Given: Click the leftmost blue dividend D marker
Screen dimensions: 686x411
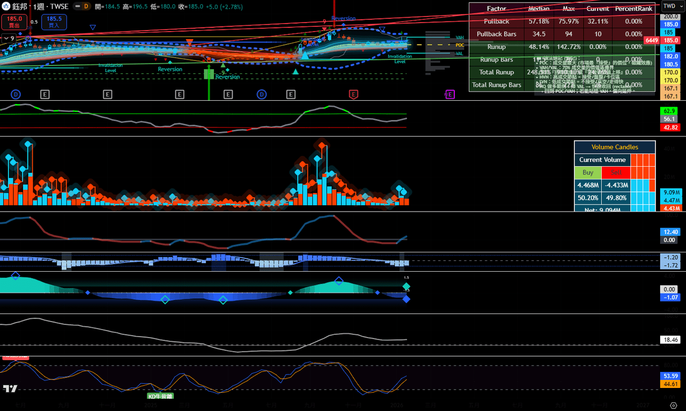Looking at the screenshot, I should [x=16, y=95].
